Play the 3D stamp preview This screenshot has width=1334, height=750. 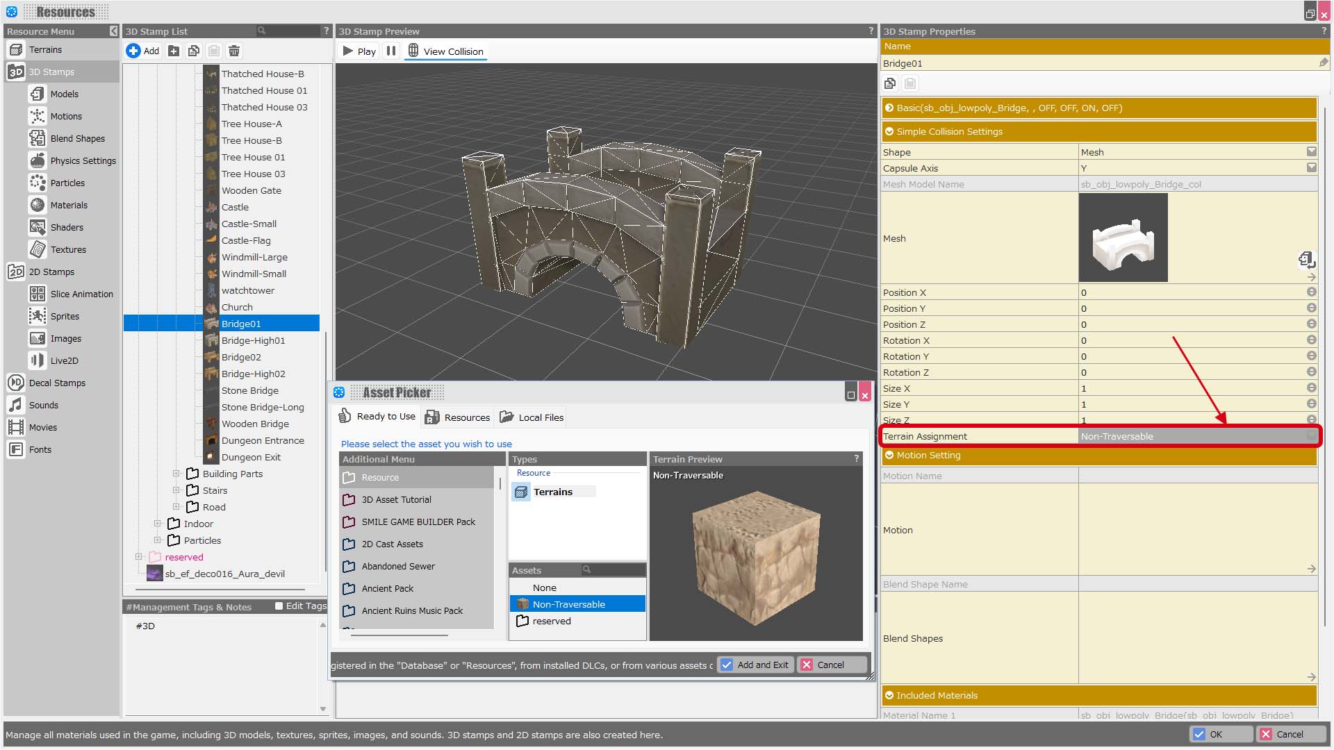[x=359, y=51]
